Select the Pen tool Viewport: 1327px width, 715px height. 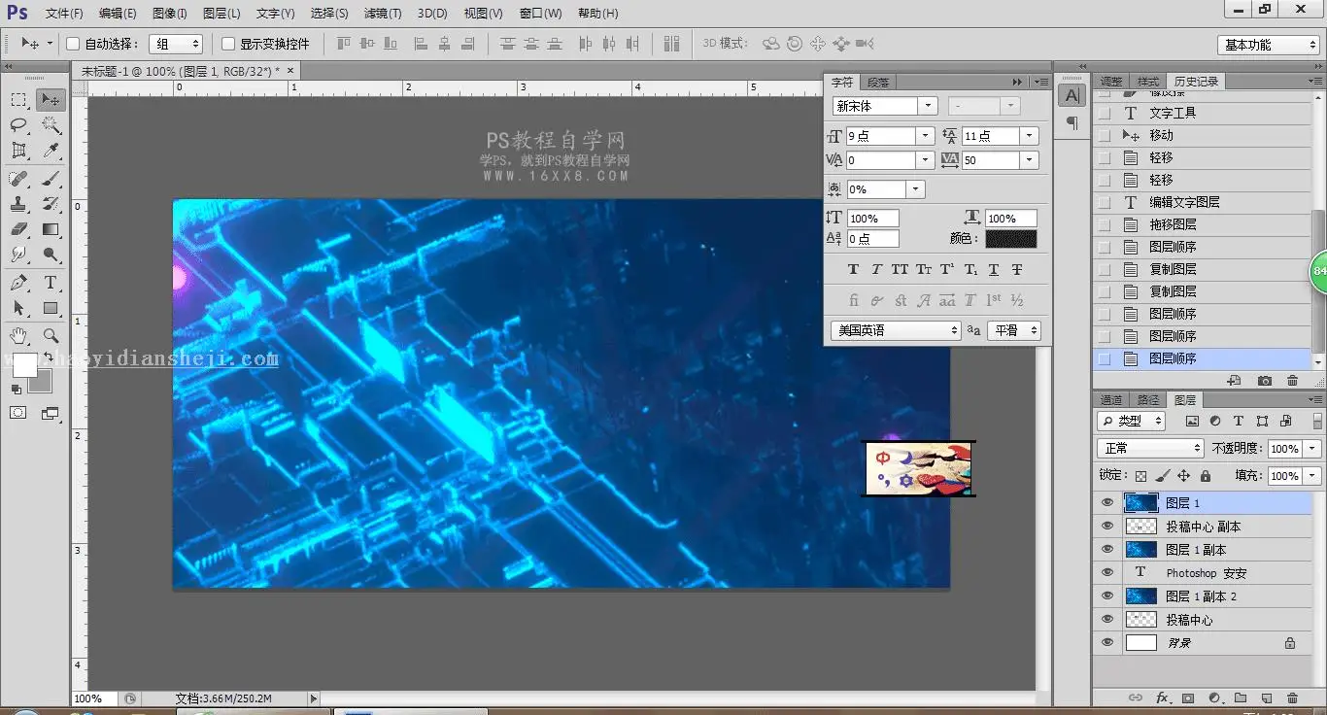click(18, 283)
